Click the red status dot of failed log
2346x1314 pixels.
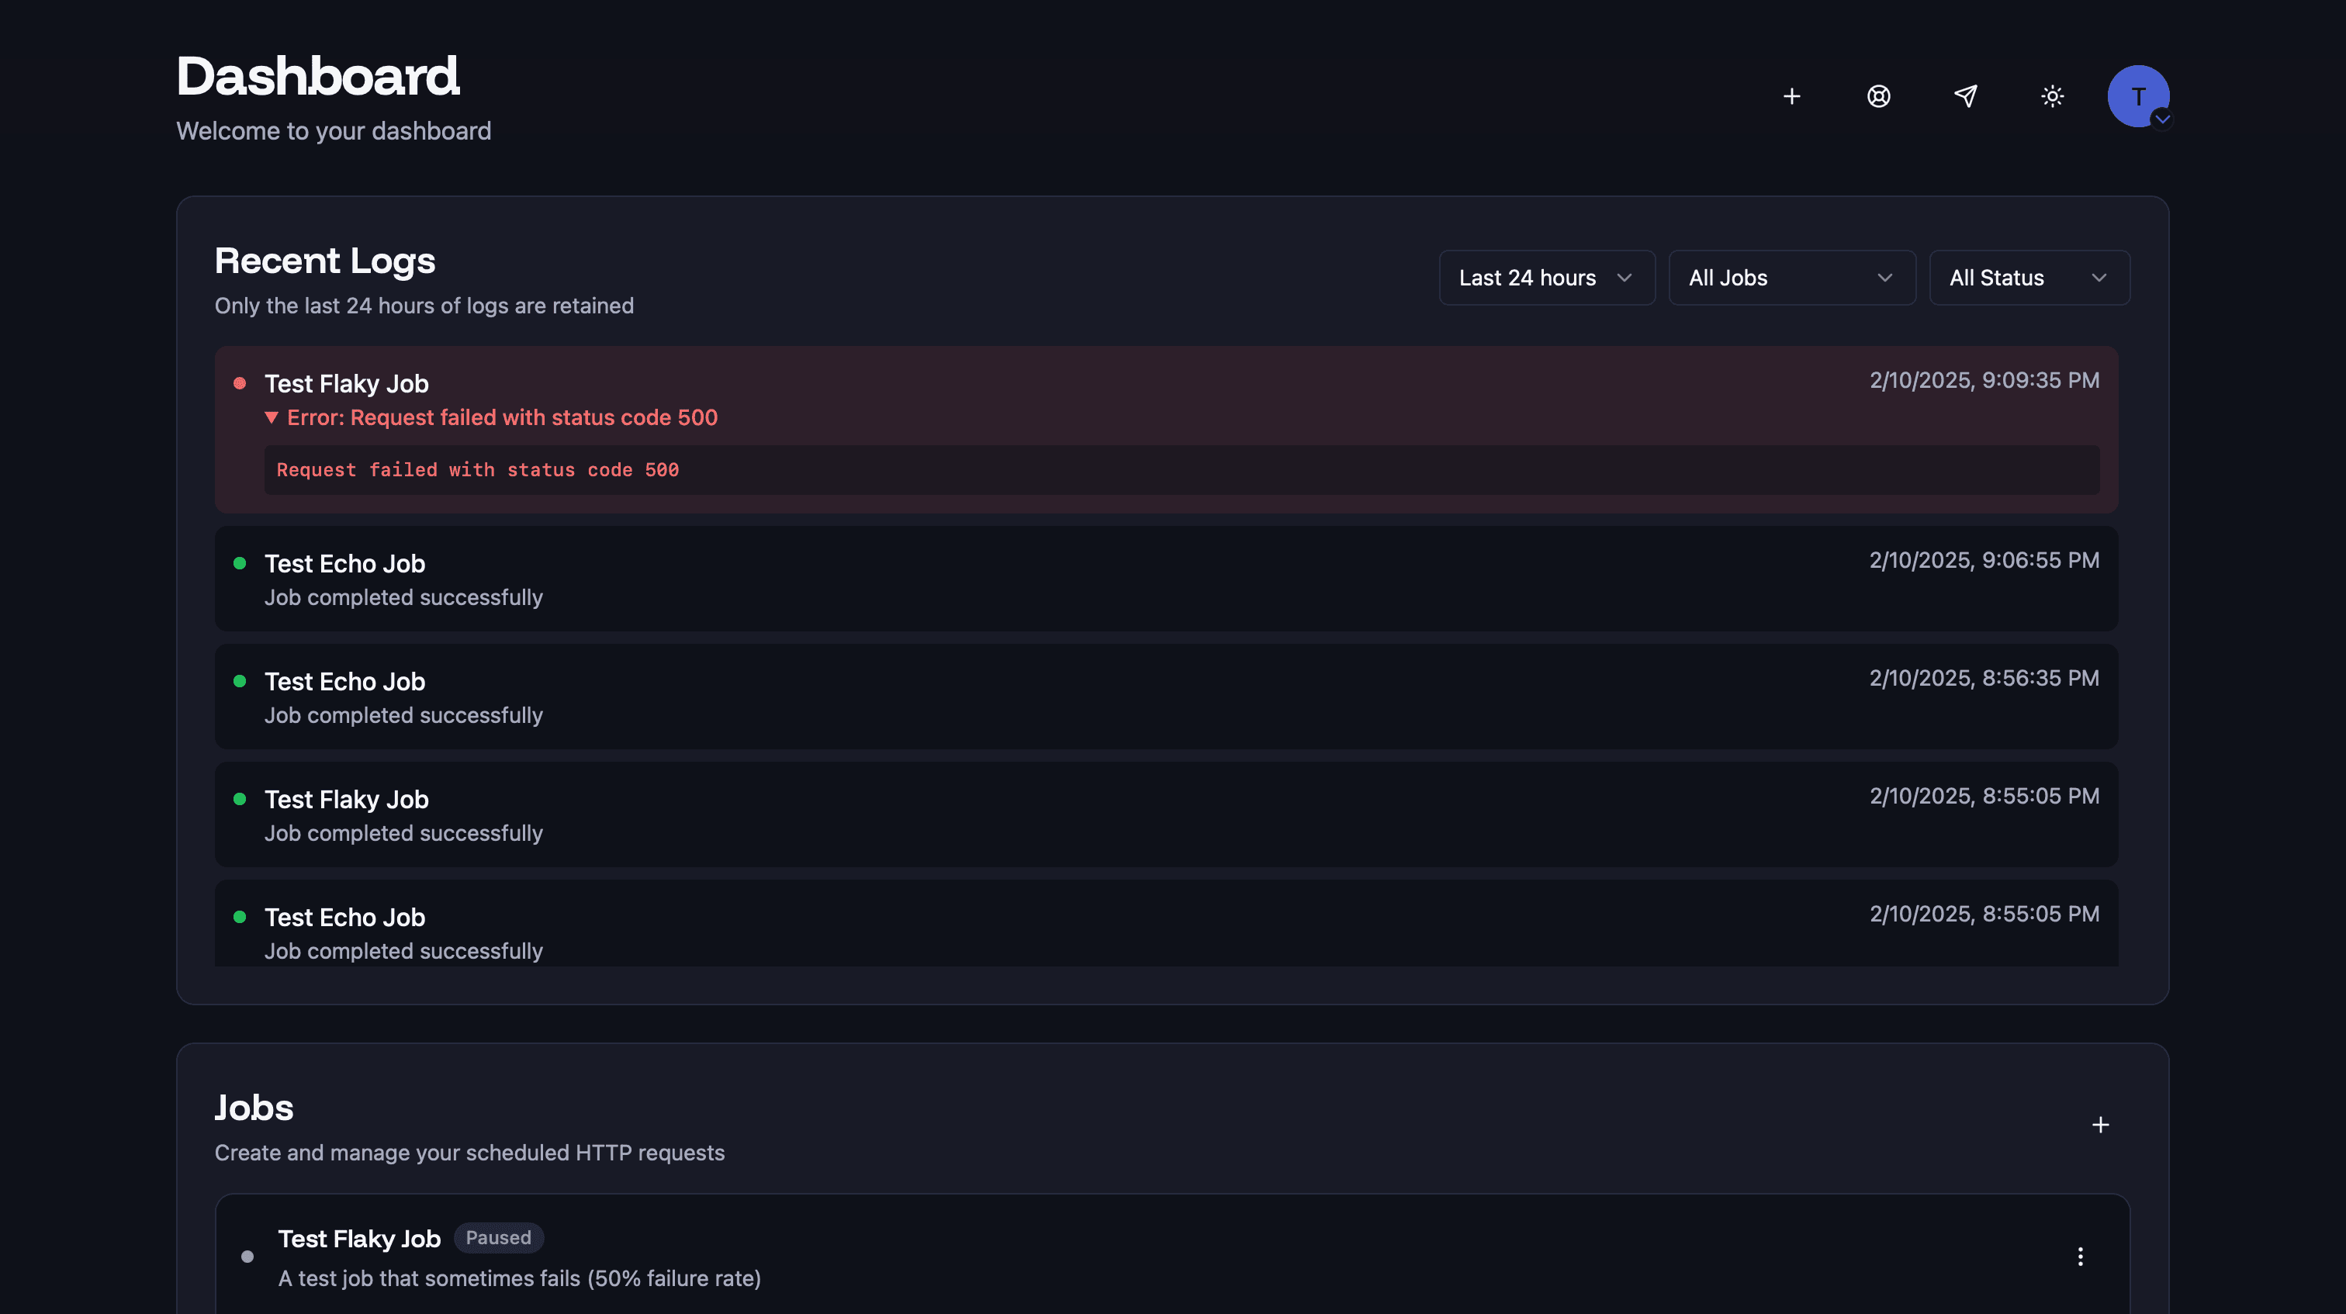coord(240,383)
